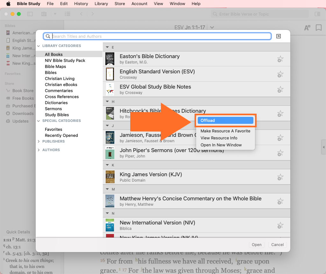Open the text size settings icon
Viewport: 326px width, 274px height.
tap(307, 28)
